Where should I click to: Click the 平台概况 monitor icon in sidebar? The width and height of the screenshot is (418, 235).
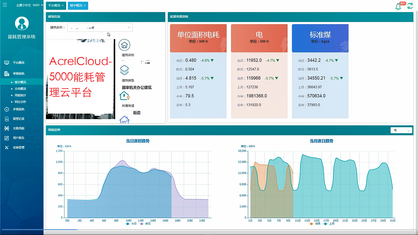point(7,63)
